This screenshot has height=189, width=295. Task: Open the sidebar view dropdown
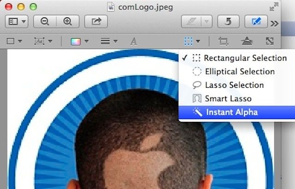tap(17, 22)
